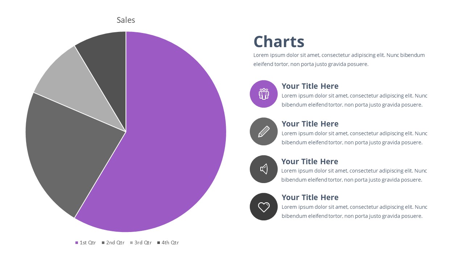Click the purple people group icon
Screen dimensions: 464x261
tap(264, 94)
